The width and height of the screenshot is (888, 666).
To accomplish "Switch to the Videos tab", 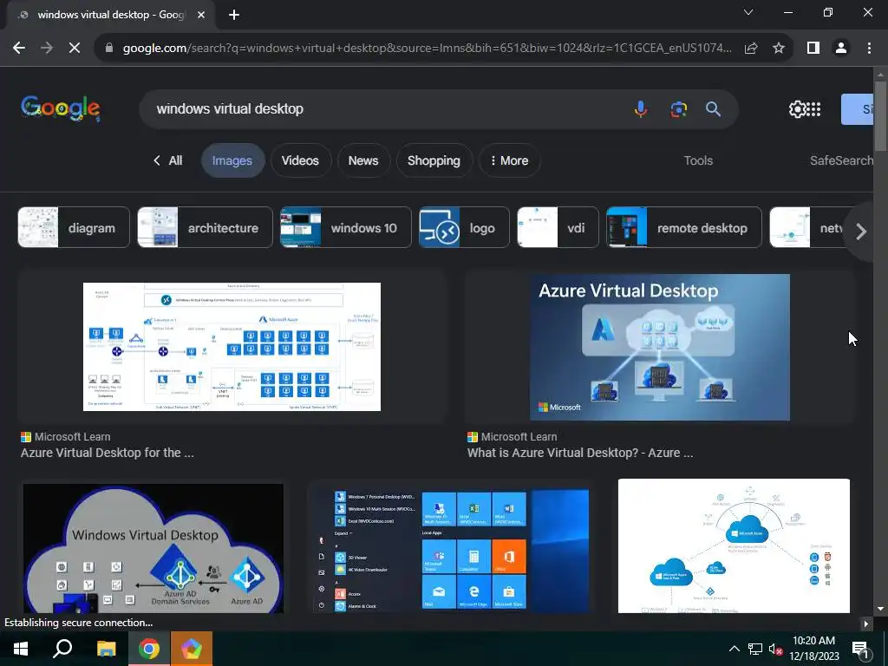I will (300, 160).
